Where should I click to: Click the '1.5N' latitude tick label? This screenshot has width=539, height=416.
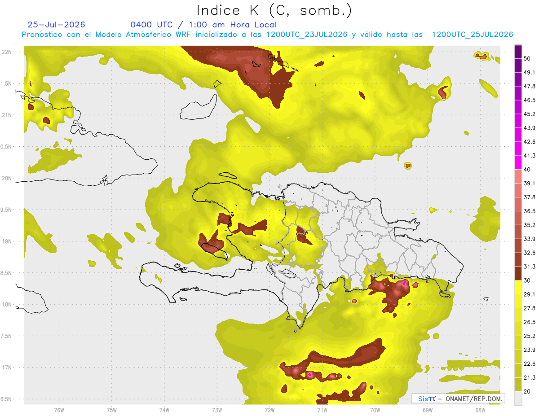click(x=7, y=83)
